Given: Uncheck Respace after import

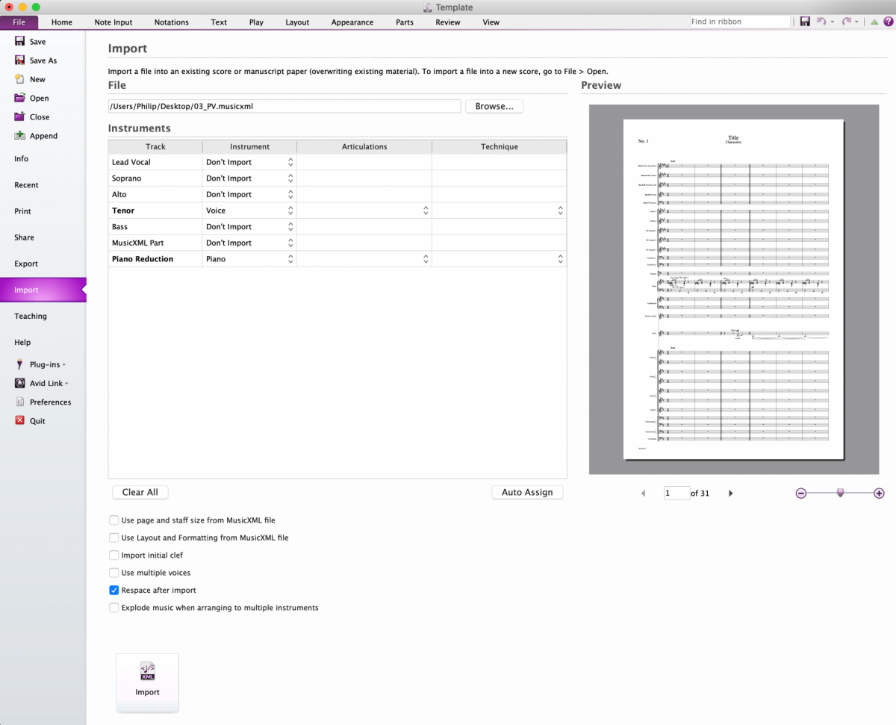Looking at the screenshot, I should pyautogui.click(x=114, y=590).
